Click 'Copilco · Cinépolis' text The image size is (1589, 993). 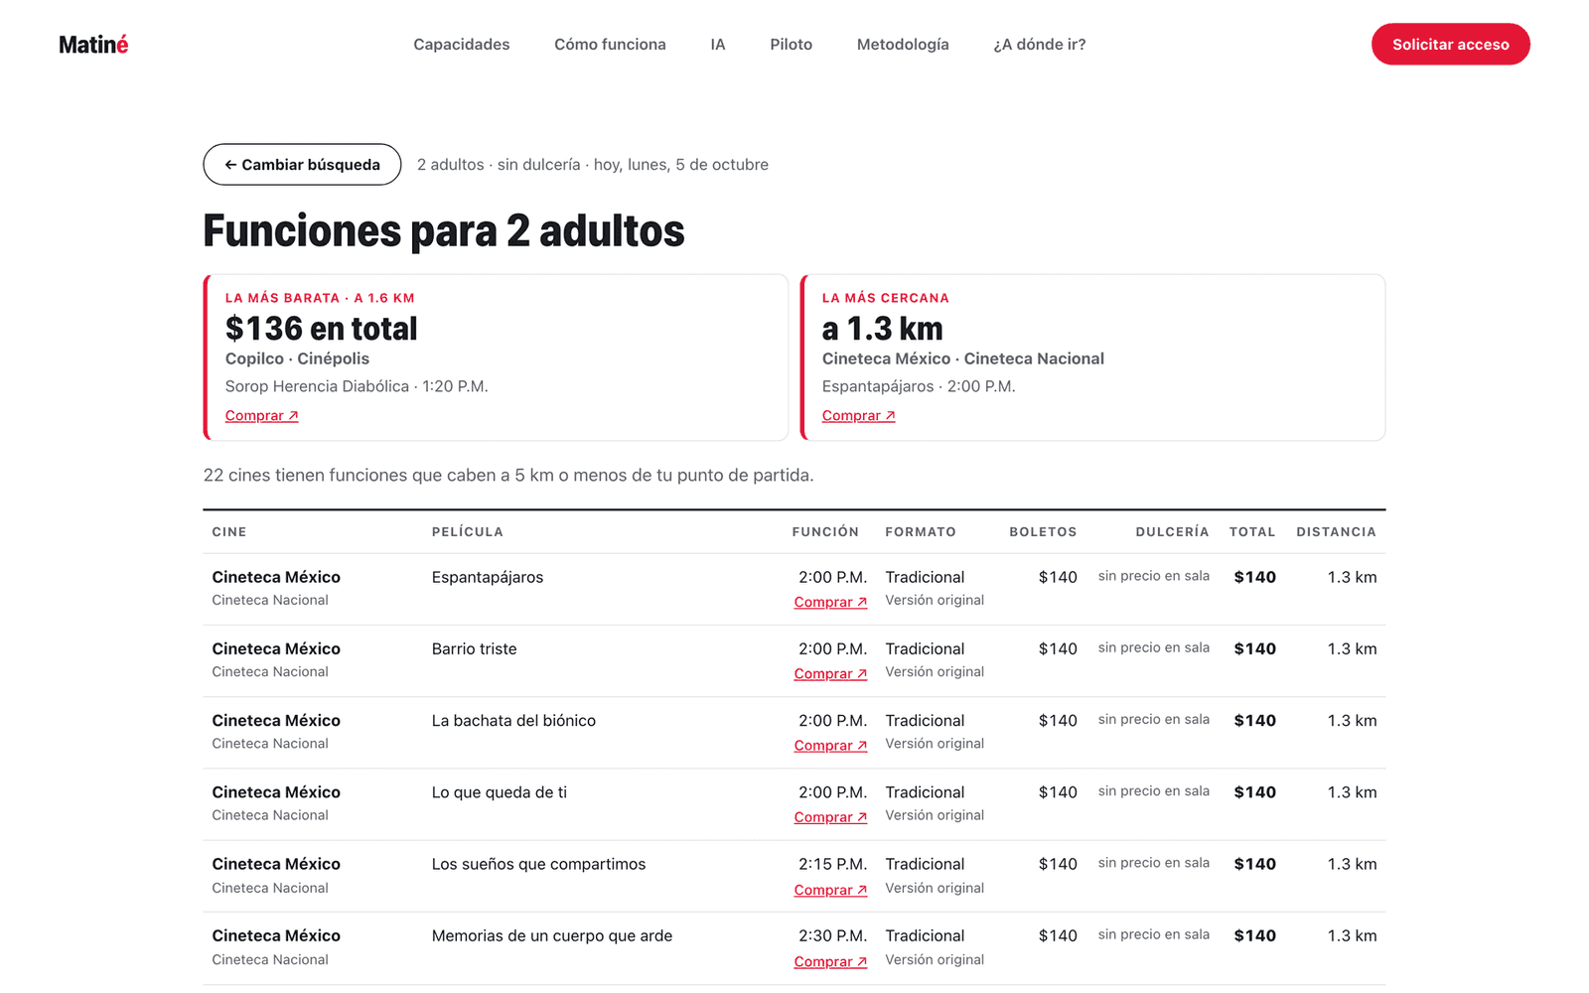[x=297, y=358]
